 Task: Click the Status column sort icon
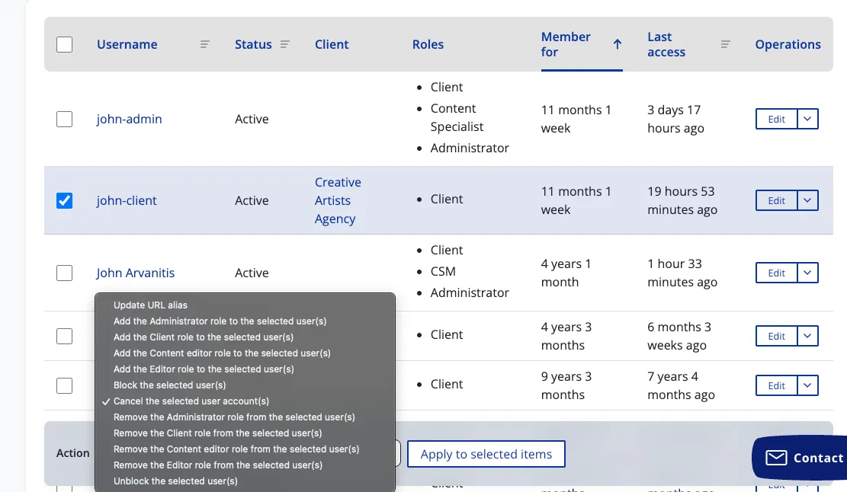click(284, 44)
